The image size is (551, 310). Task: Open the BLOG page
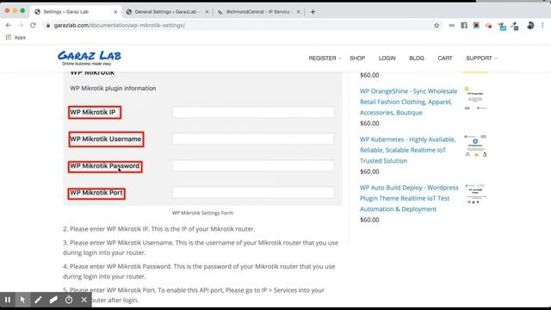417,58
